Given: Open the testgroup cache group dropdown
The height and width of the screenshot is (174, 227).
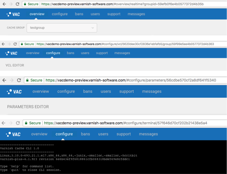Looking at the screenshot, I should [x=62, y=28].
